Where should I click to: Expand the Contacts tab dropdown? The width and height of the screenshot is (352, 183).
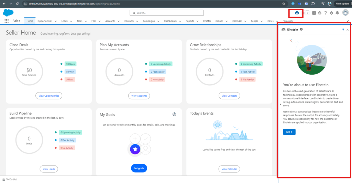click(137, 21)
